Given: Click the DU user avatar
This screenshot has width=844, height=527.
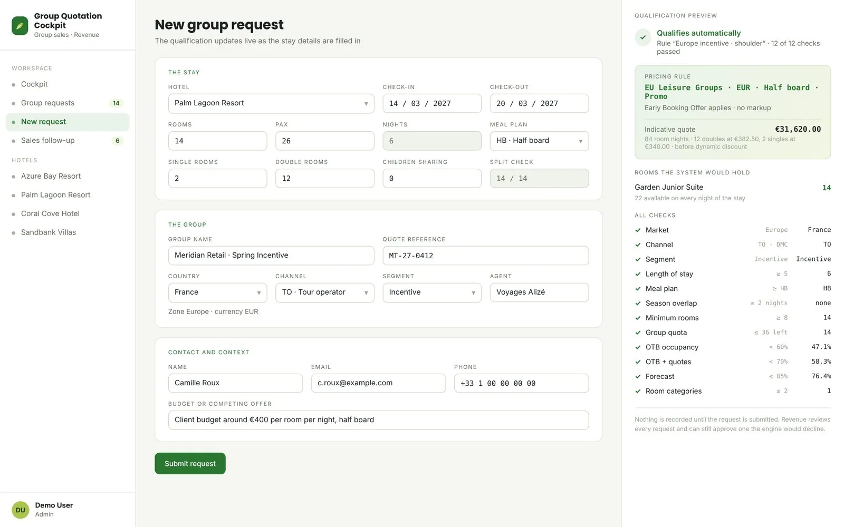Looking at the screenshot, I should coord(21,510).
